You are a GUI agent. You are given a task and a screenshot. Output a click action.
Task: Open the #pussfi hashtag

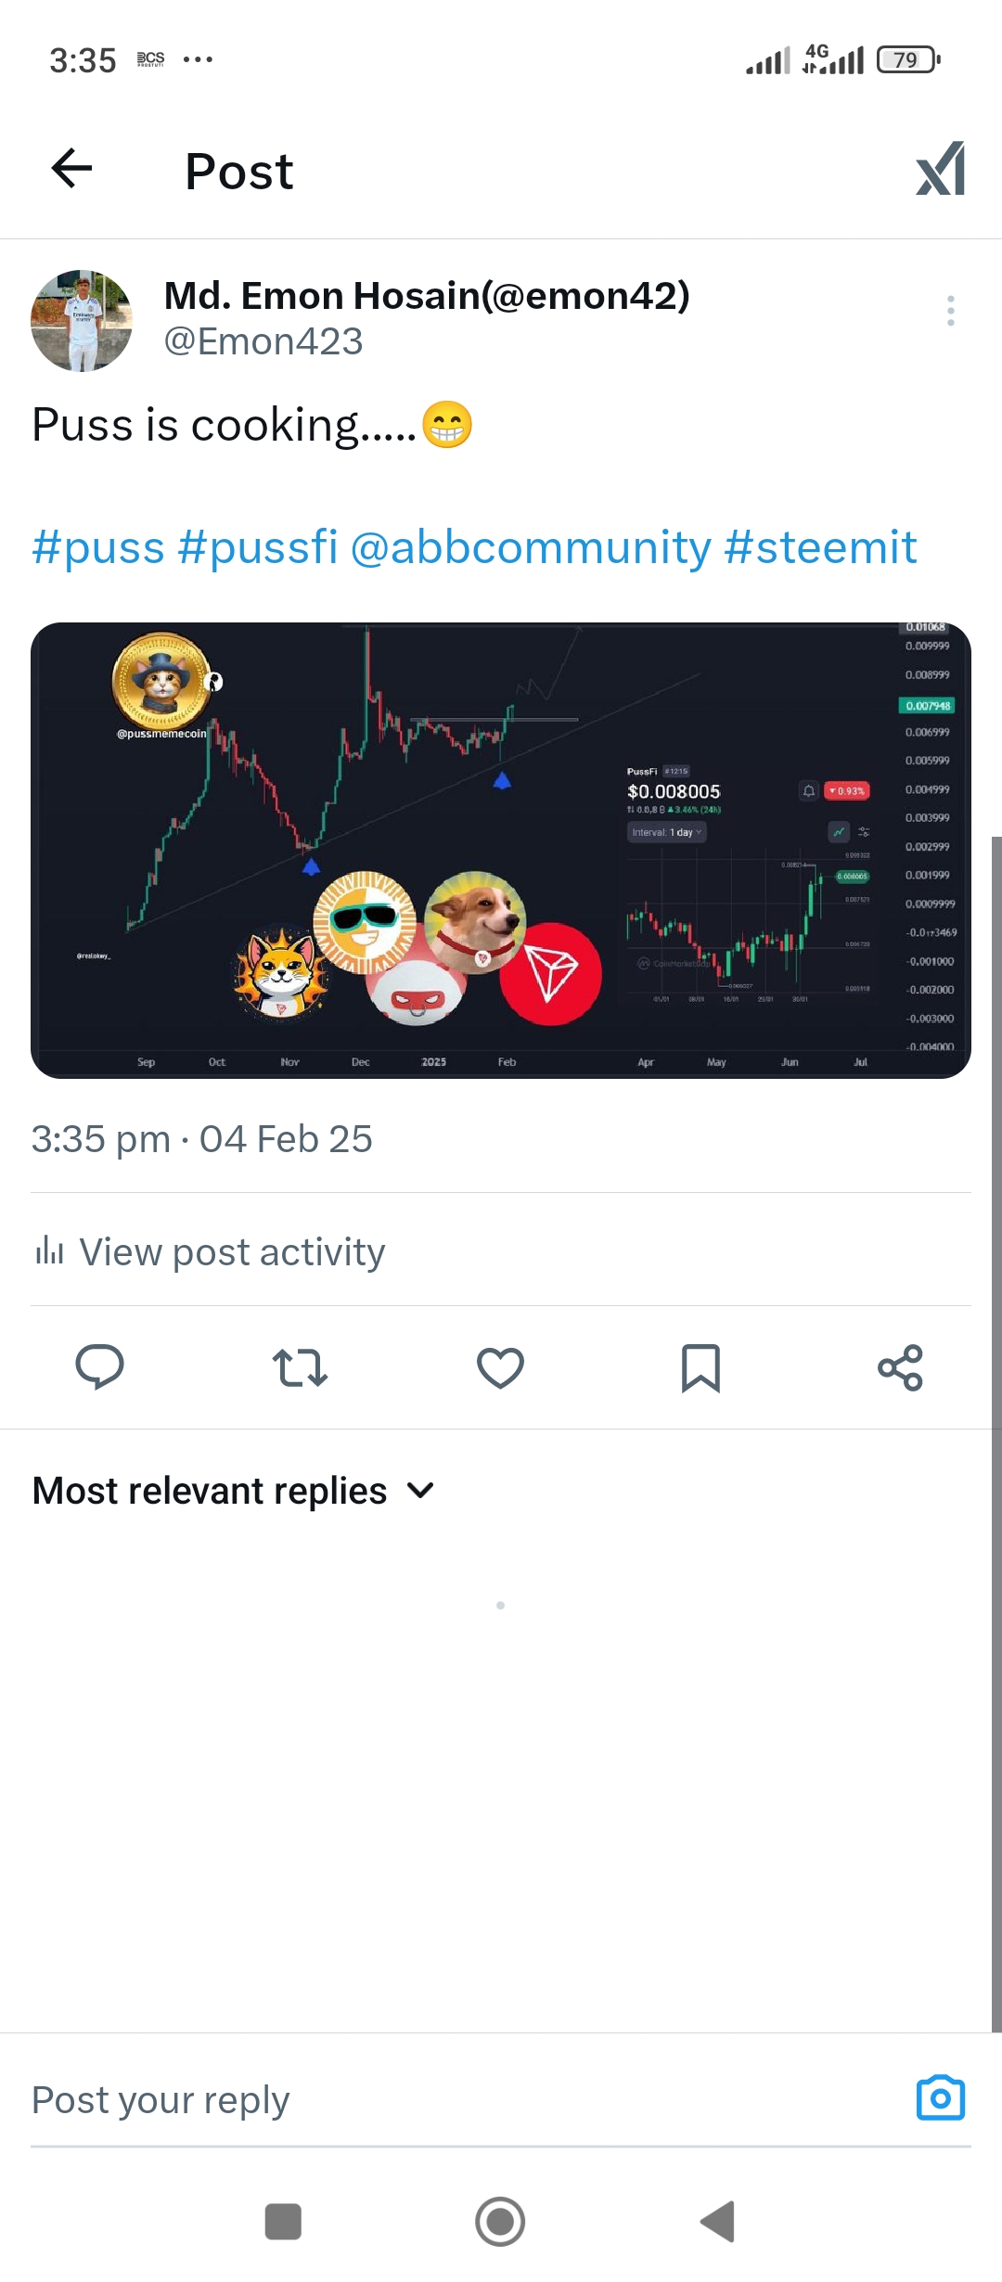(258, 547)
